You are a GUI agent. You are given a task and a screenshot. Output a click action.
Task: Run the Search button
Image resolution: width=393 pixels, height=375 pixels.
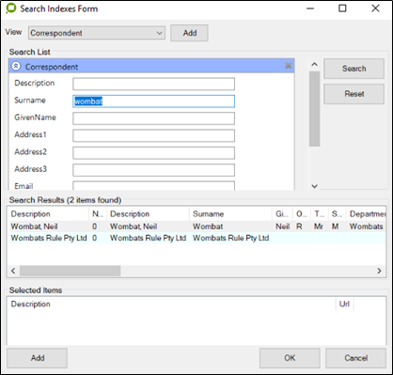click(354, 69)
